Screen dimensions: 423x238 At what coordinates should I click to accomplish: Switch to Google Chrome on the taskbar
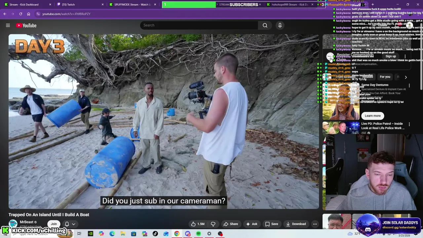tap(177, 234)
